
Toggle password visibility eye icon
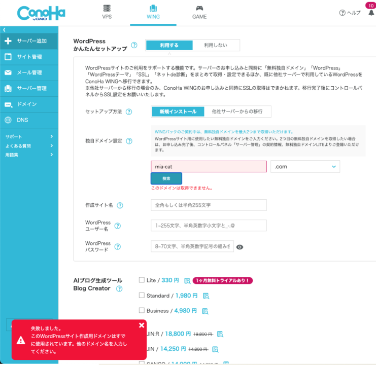pyautogui.click(x=240, y=247)
